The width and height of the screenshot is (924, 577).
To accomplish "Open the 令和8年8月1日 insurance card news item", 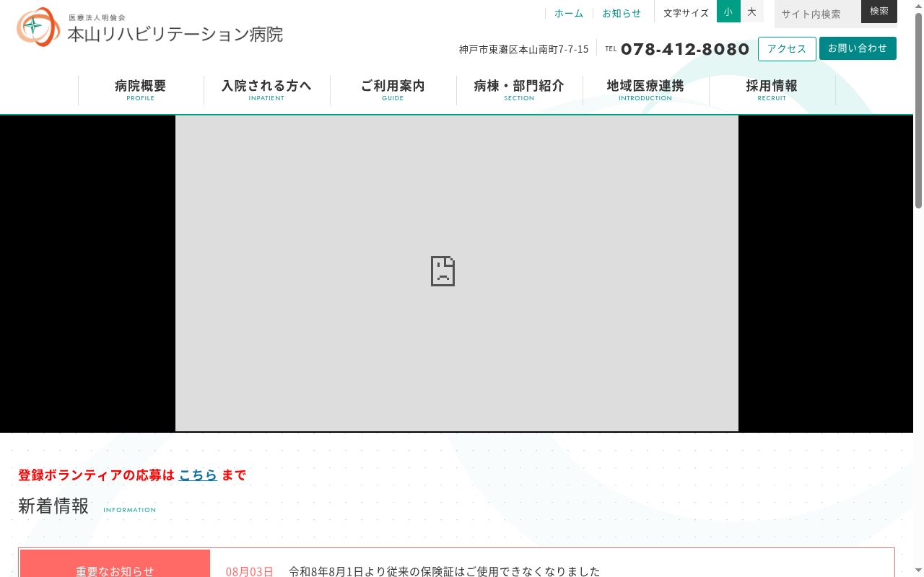I will pos(444,571).
